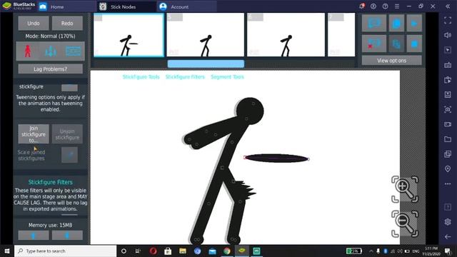
Task: Click the paste frame icon
Action: coord(397,44)
